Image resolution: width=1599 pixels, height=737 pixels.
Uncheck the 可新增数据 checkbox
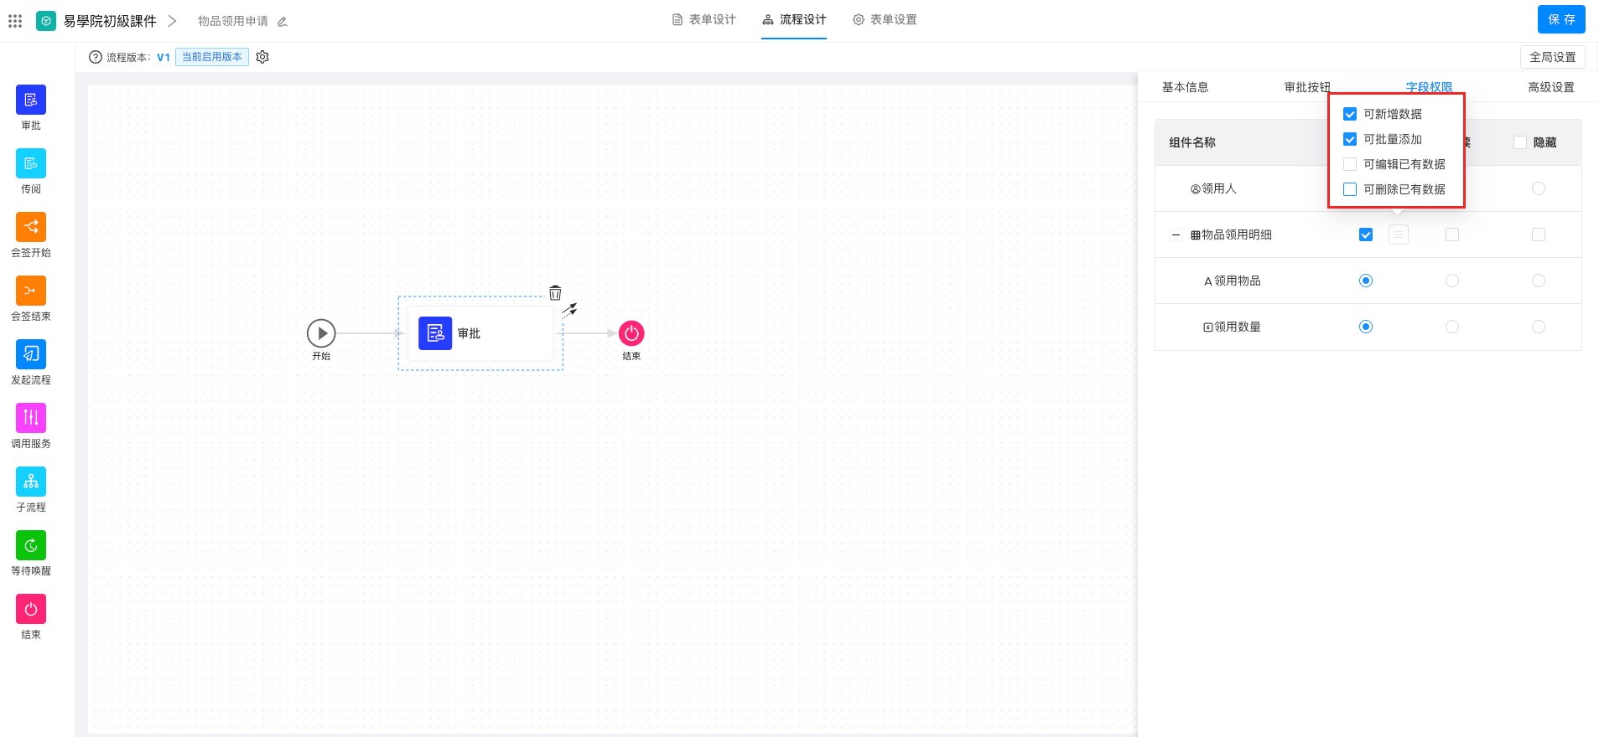pyautogui.click(x=1350, y=114)
